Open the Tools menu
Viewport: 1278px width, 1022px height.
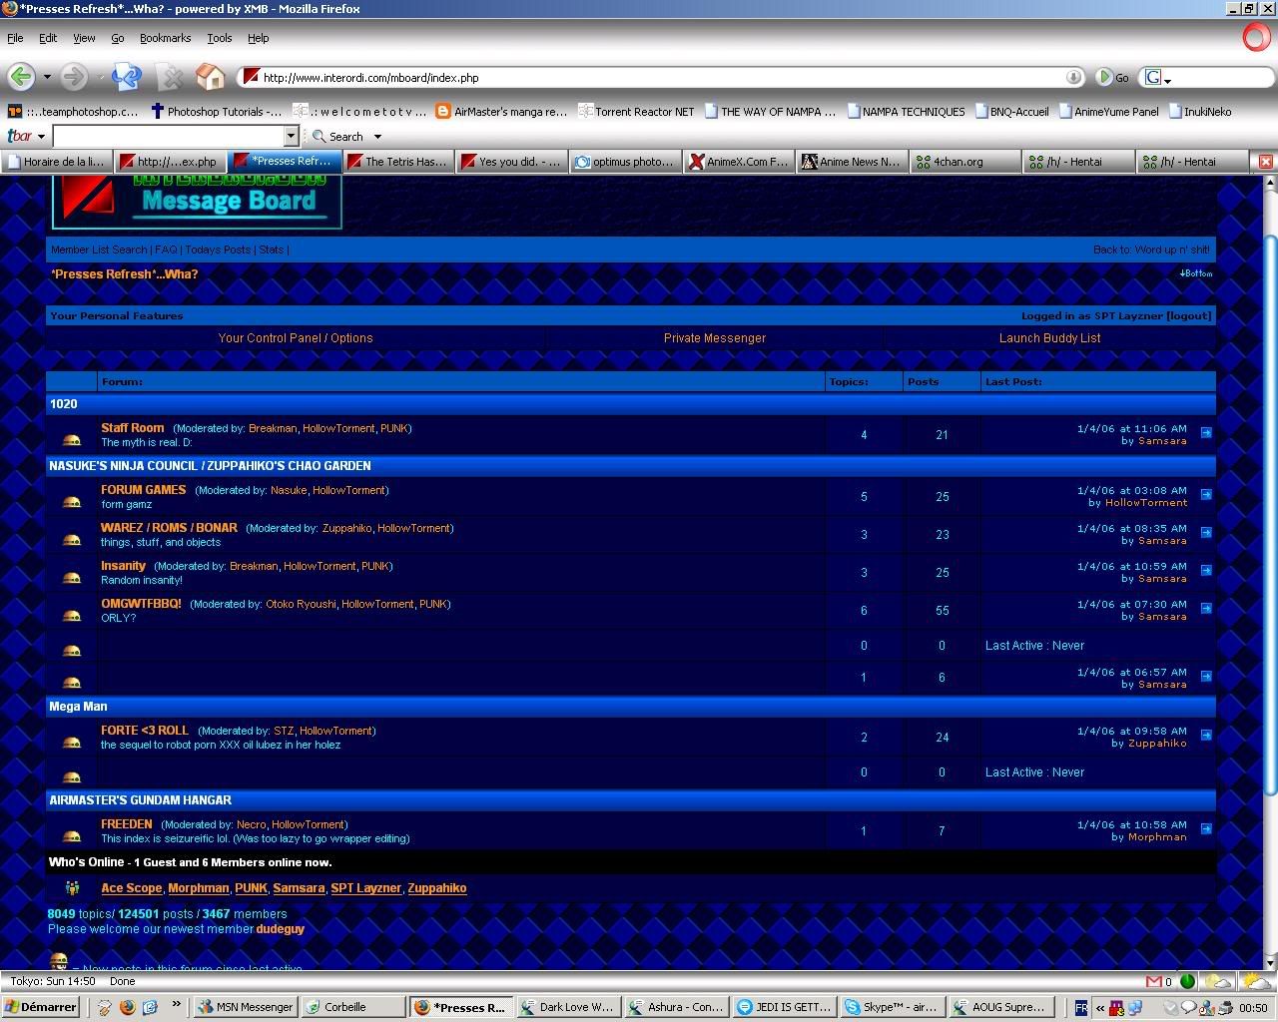220,38
